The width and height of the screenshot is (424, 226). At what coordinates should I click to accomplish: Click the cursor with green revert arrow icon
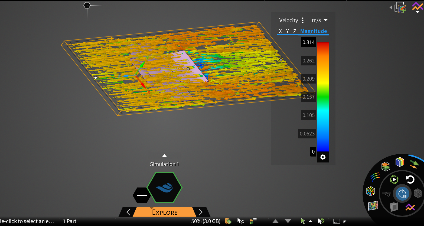point(321,221)
